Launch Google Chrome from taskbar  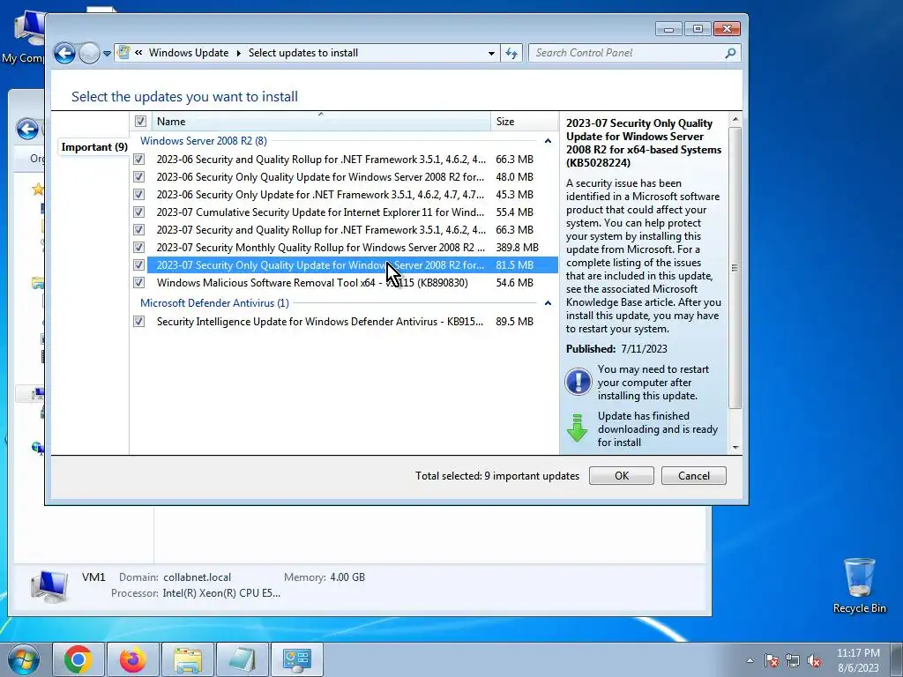(x=78, y=659)
